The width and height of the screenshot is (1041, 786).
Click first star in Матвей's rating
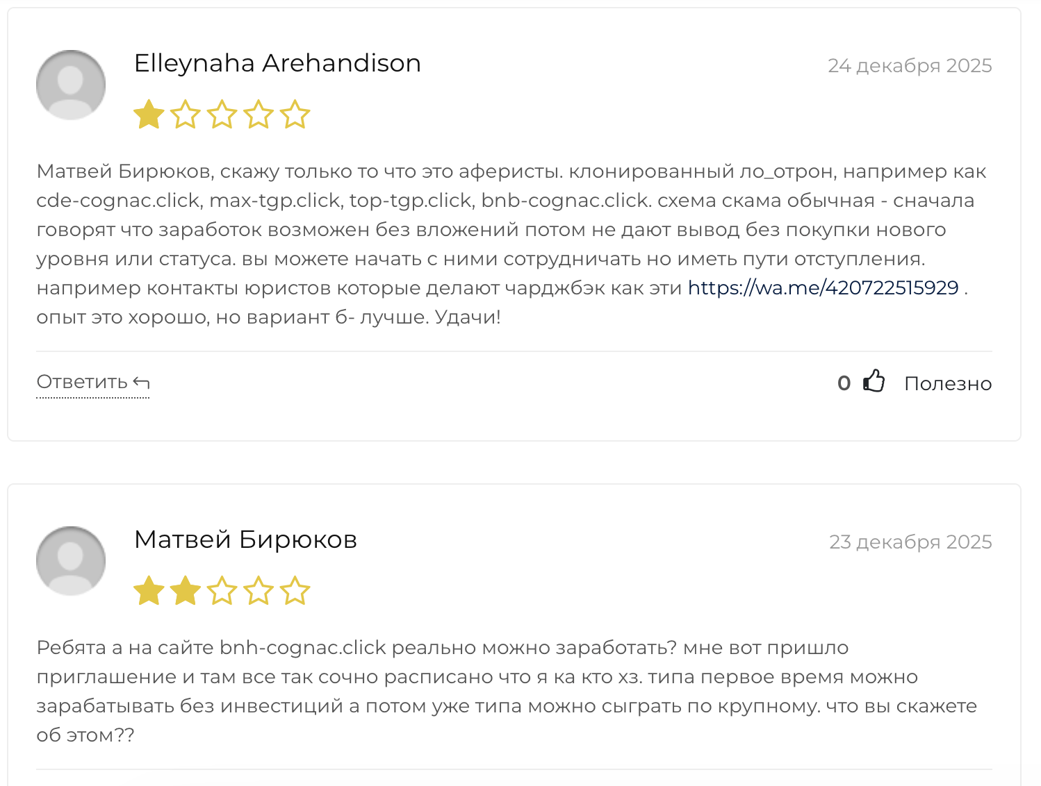[x=149, y=591]
